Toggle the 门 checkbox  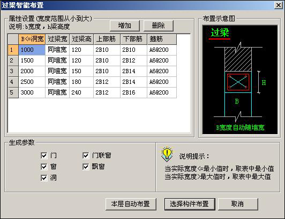click(44, 155)
